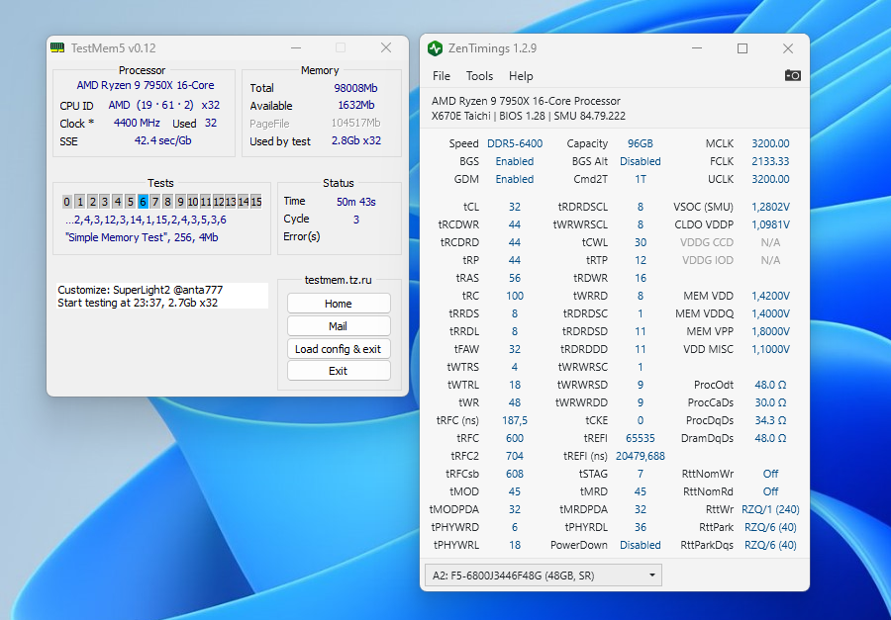This screenshot has height=620, width=891.
Task: Click the Home button in TestMem5
Action: [339, 304]
